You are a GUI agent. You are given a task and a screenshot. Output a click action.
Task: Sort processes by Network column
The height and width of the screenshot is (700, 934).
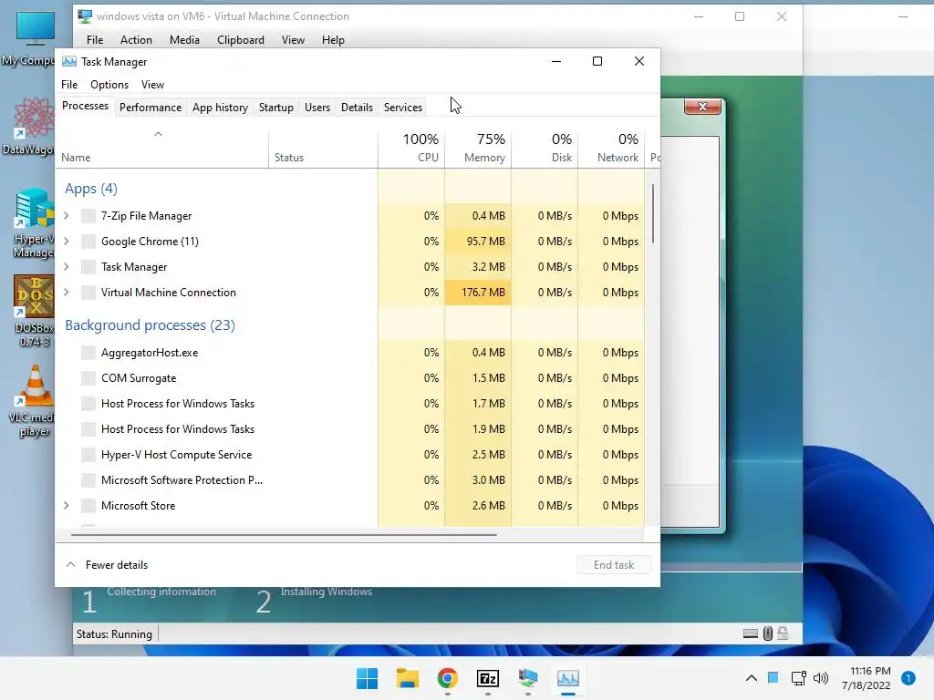point(612,148)
